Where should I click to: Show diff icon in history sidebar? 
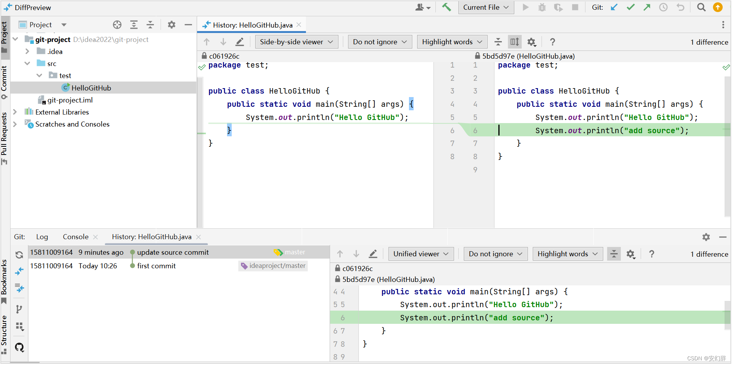(19, 271)
